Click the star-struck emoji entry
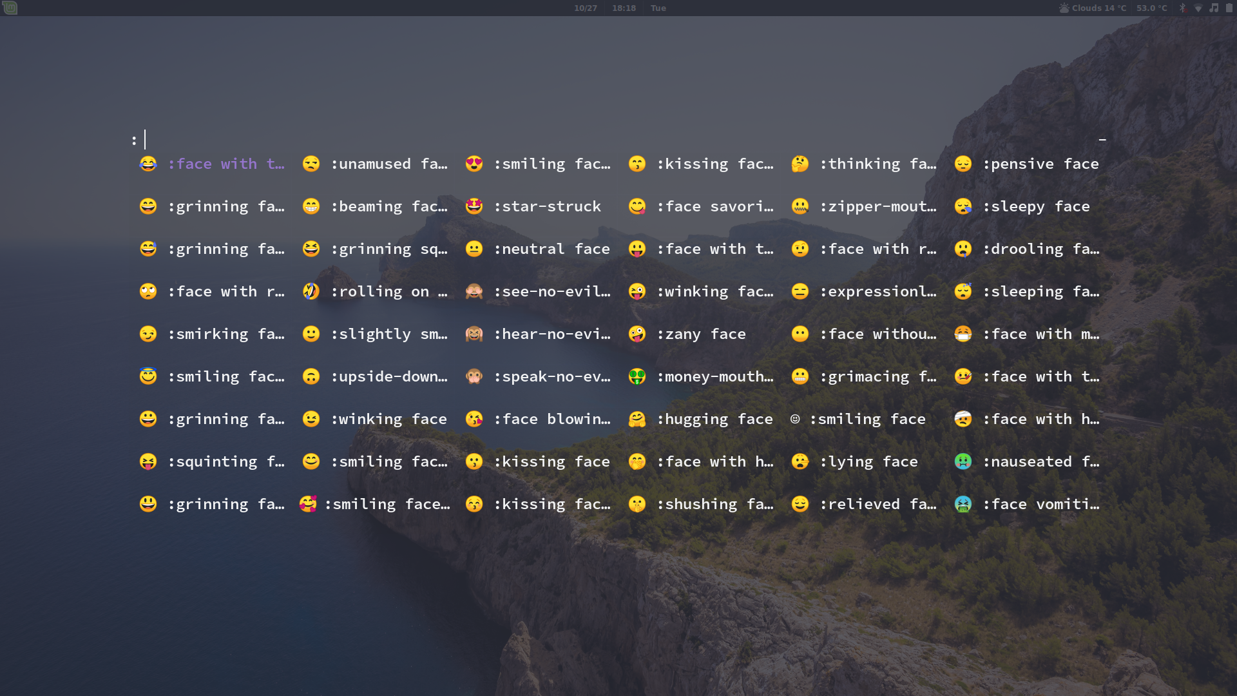 tap(546, 206)
